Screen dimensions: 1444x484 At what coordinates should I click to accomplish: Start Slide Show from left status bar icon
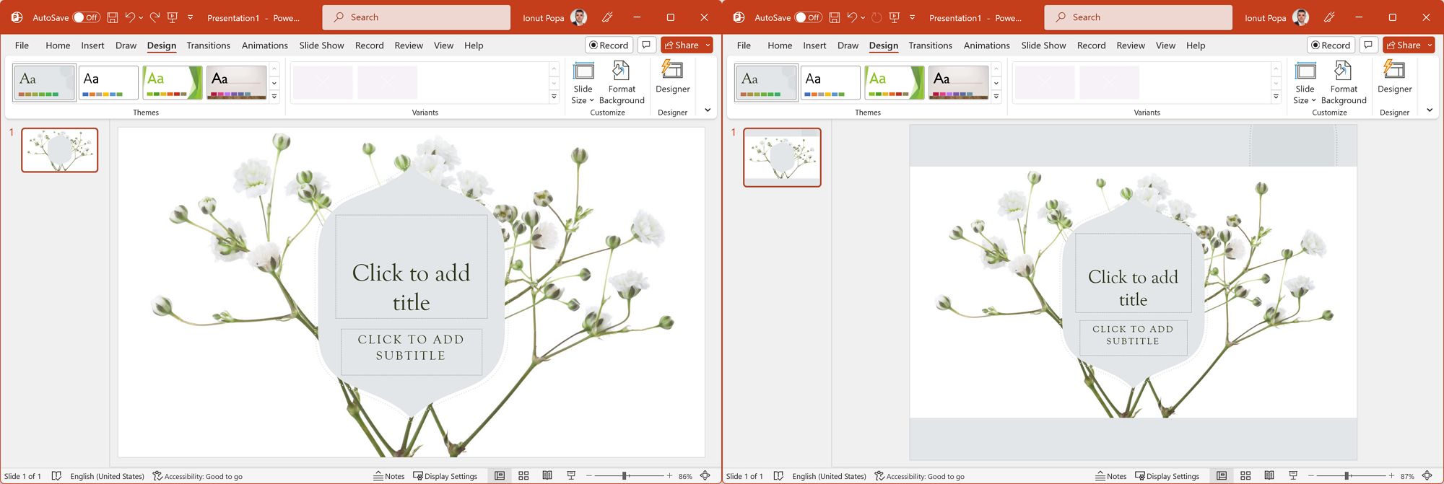tap(571, 476)
